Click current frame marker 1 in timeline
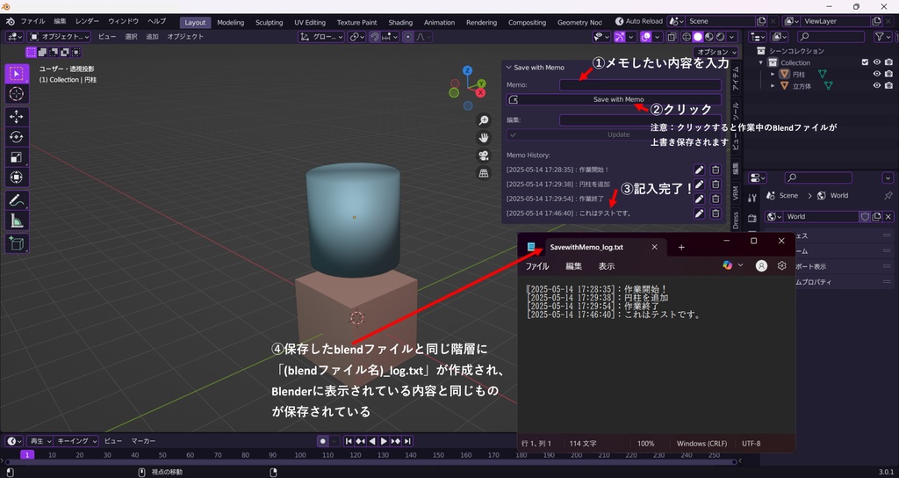The width and height of the screenshot is (899, 478). [x=27, y=455]
